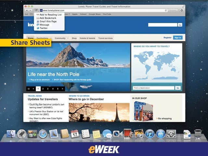The width and height of the screenshot is (208, 156).
Task: Open Rug up for an adventure link
Action: (40, 80)
